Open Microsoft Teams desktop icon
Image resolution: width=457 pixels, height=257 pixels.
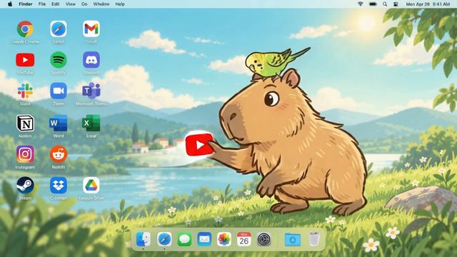coord(91,91)
